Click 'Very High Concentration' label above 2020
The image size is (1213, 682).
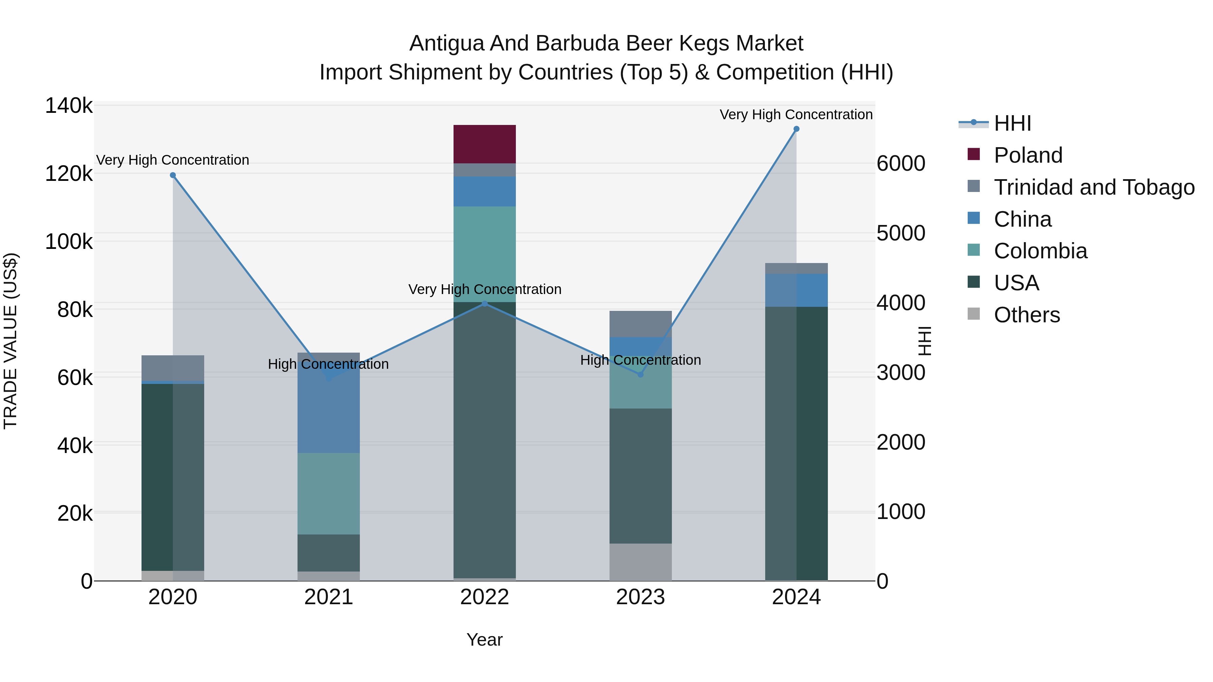173,160
